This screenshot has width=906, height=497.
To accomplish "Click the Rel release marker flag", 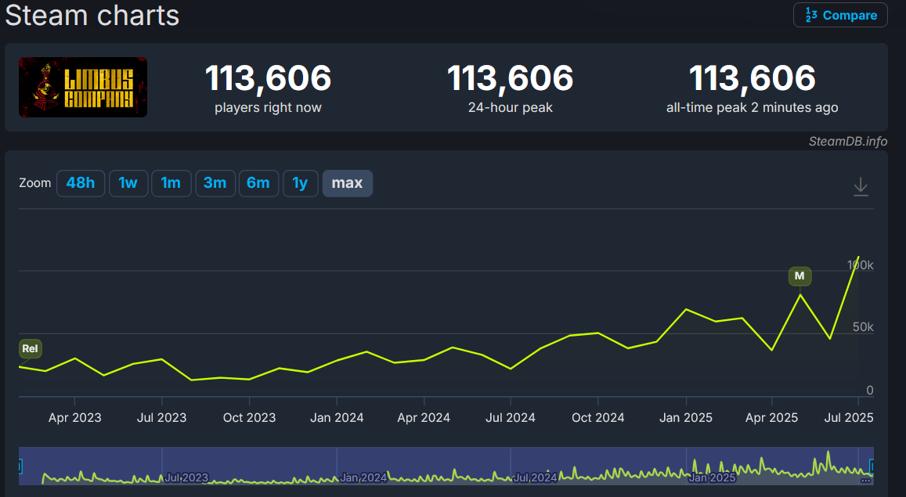I will [x=30, y=348].
